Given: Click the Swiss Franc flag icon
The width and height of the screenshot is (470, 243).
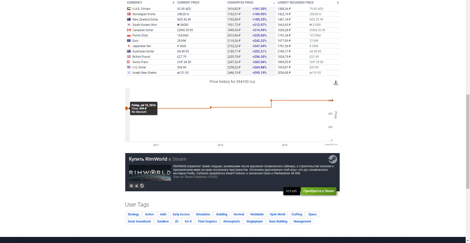Looking at the screenshot, I should tap(128, 62).
